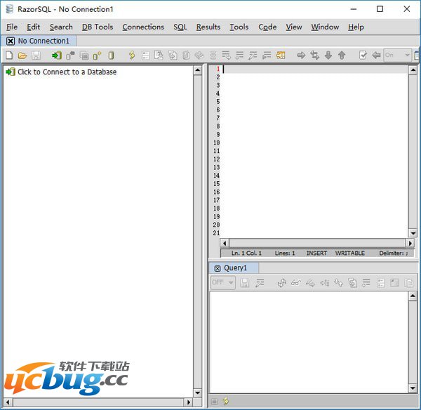421x410 pixels.
Task: Click the floppy disk icon in Query1 toolbar
Action: (245, 283)
